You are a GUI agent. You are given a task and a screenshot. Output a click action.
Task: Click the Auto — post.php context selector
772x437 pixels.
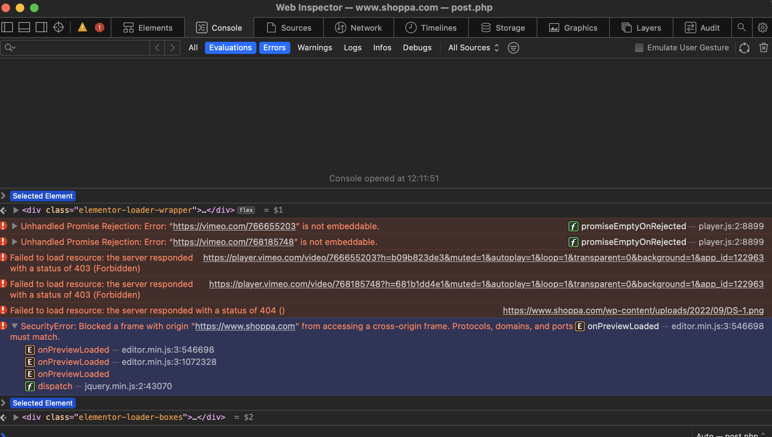tap(730, 435)
